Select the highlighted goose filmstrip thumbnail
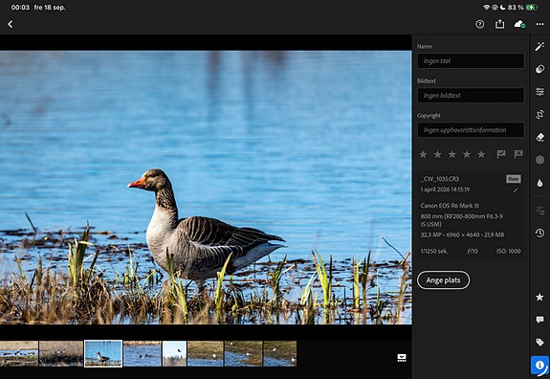Screen dimensions: 550x379 103,354
